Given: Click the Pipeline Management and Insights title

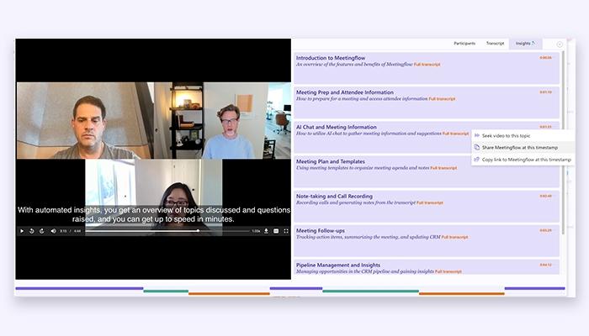Looking at the screenshot, I should pos(338,265).
